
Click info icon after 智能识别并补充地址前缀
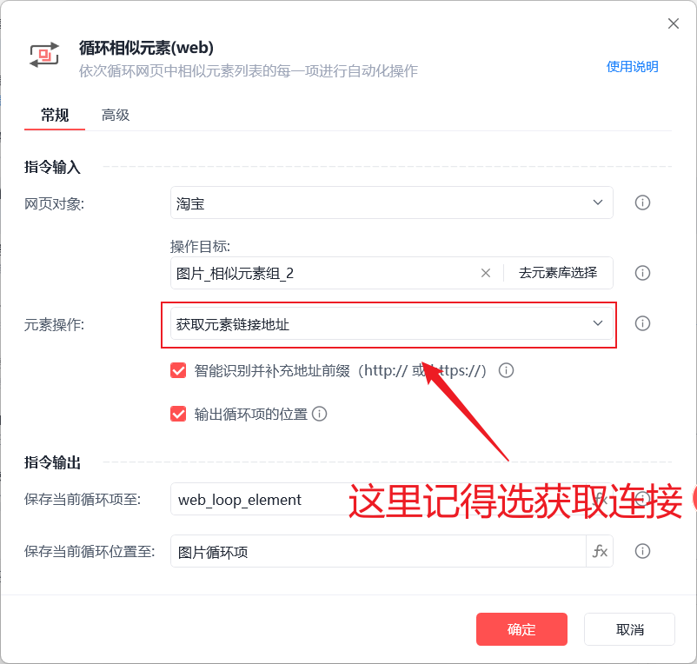(x=506, y=370)
